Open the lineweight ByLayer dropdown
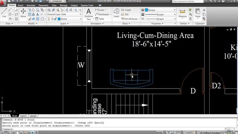 click(x=160, y=15)
